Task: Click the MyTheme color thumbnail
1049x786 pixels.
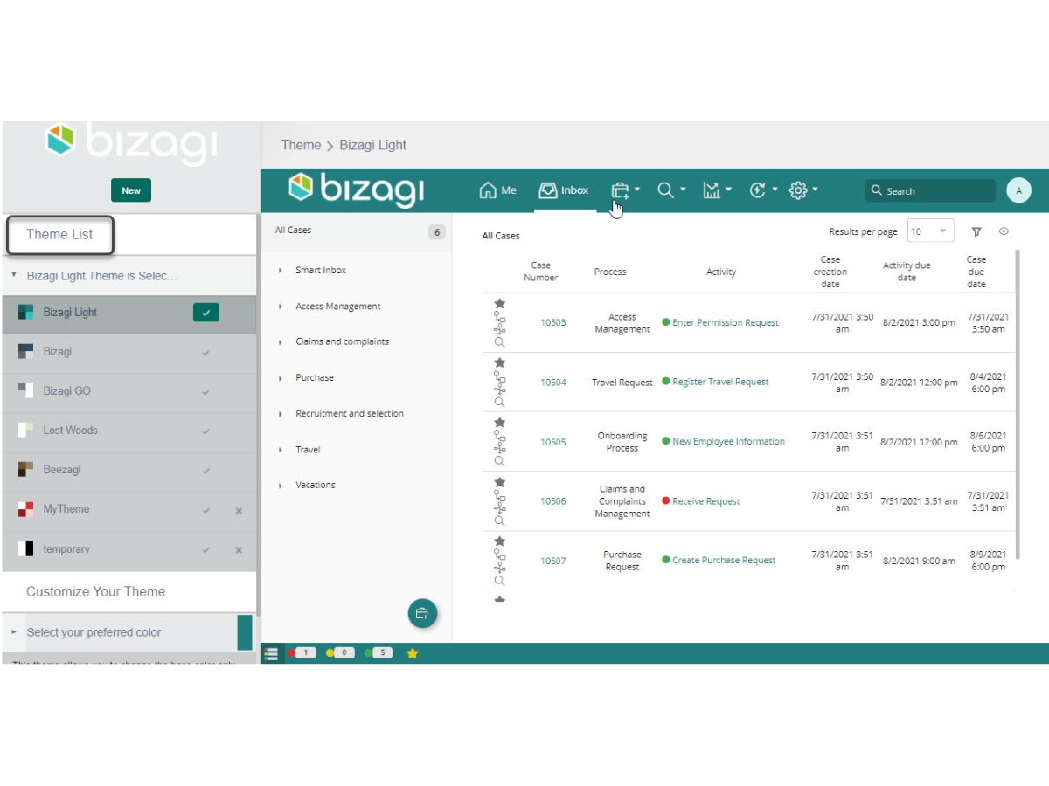Action: [26, 509]
